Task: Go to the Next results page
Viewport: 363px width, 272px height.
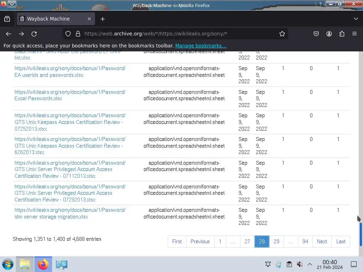Action: coord(322,242)
